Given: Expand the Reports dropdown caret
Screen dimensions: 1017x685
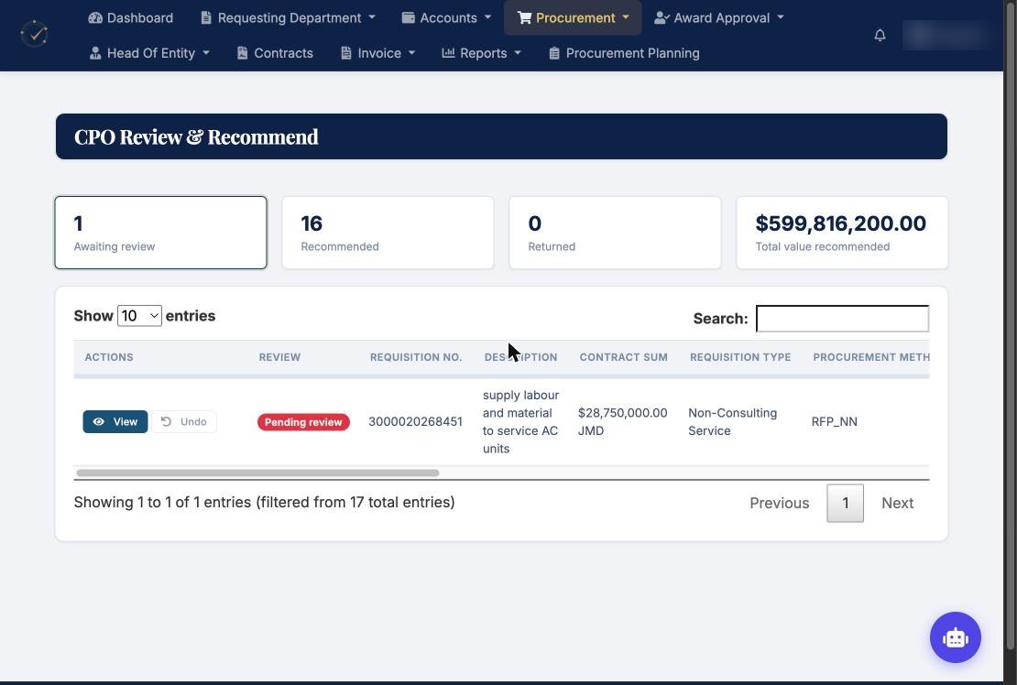Looking at the screenshot, I should point(518,53).
